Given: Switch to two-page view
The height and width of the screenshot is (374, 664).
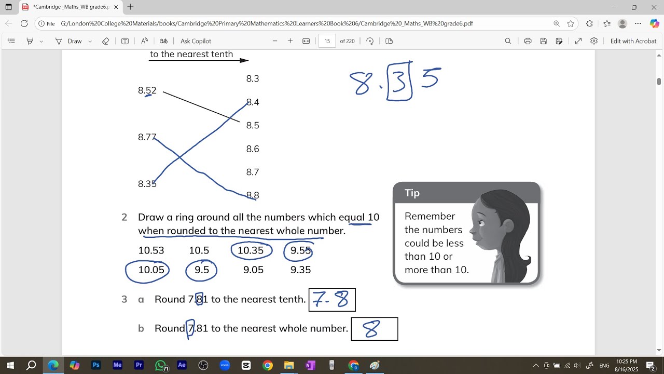Looking at the screenshot, I should pyautogui.click(x=389, y=41).
